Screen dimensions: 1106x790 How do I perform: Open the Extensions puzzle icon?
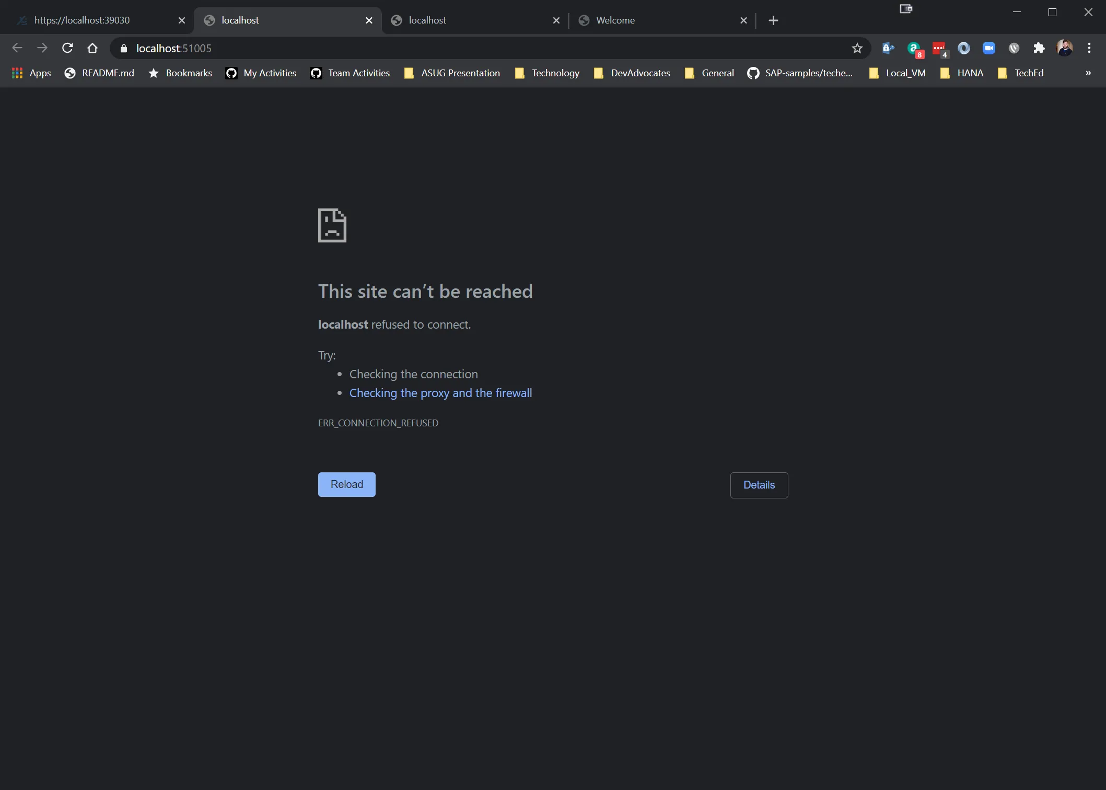coord(1039,48)
